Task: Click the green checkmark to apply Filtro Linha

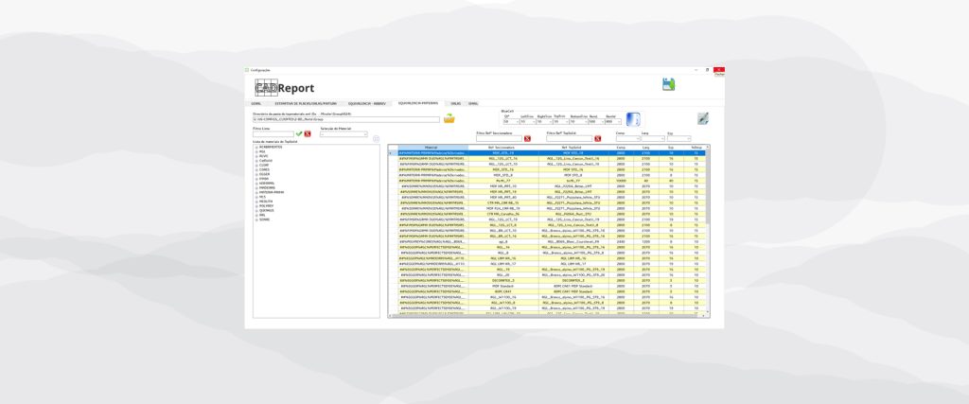Action: point(299,133)
